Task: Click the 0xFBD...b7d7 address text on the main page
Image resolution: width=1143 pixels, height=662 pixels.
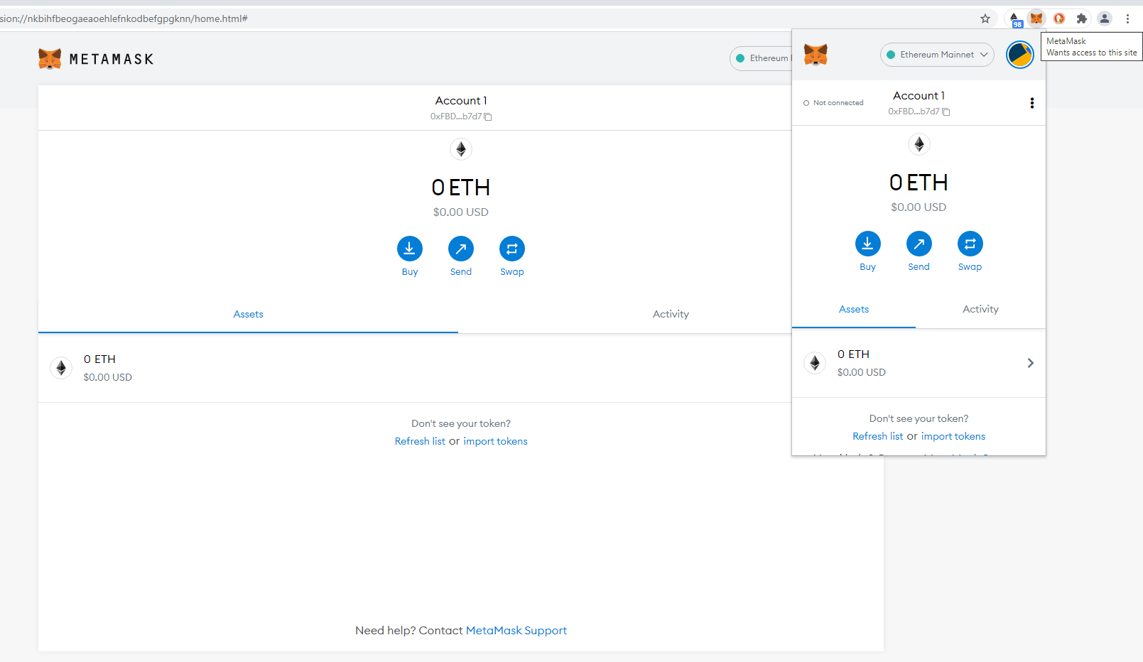Action: [455, 117]
